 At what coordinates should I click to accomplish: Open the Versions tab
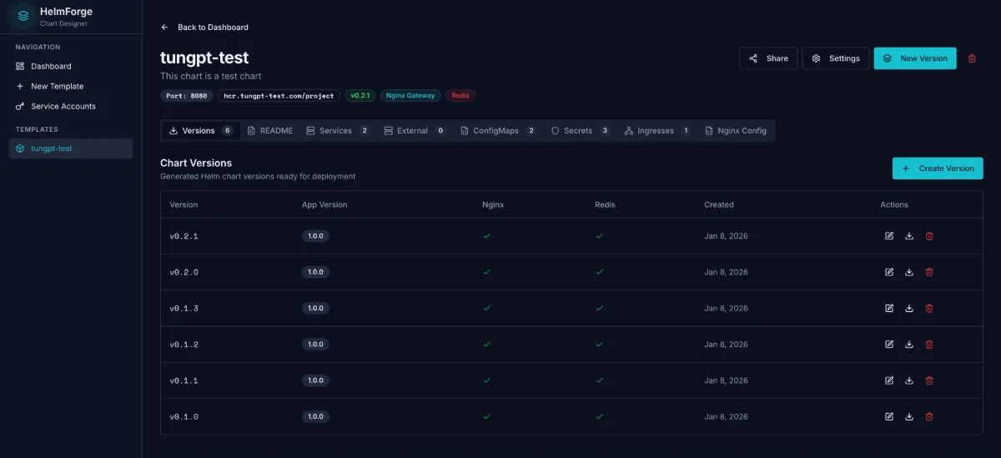[x=201, y=131]
